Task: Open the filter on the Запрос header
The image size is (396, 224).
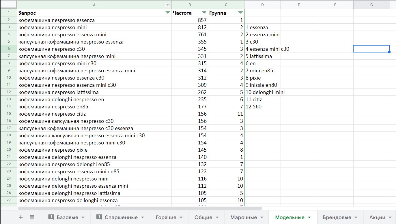Action: 168,13
